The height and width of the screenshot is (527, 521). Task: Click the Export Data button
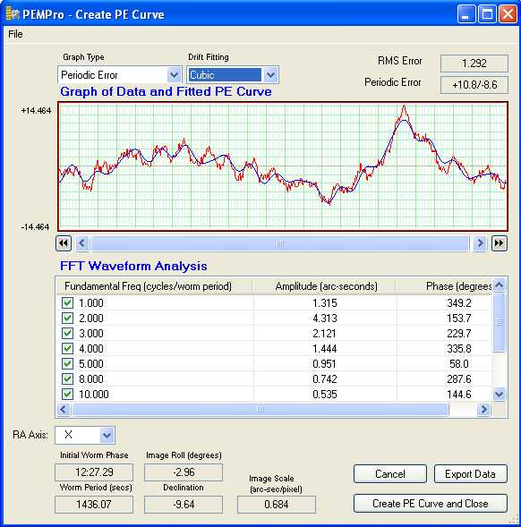point(470,474)
